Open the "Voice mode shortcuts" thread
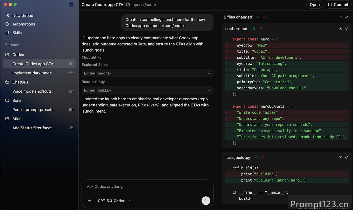This screenshot has height=210, width=353. pos(39,91)
